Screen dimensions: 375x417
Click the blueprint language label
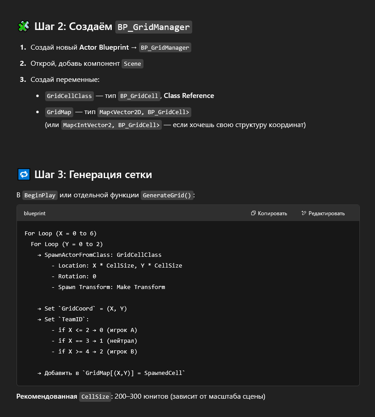click(34, 213)
